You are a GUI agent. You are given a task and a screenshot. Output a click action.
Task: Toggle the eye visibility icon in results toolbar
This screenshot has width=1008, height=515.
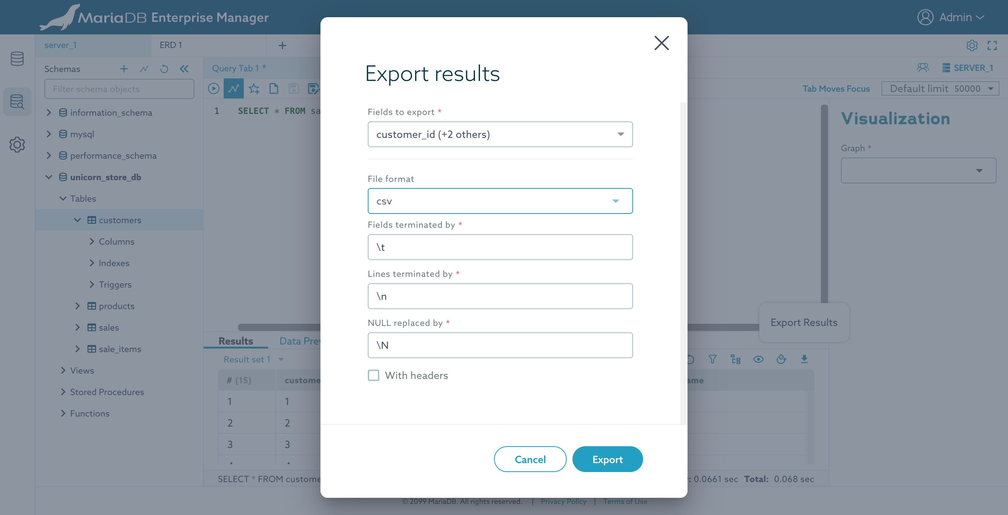coord(758,359)
